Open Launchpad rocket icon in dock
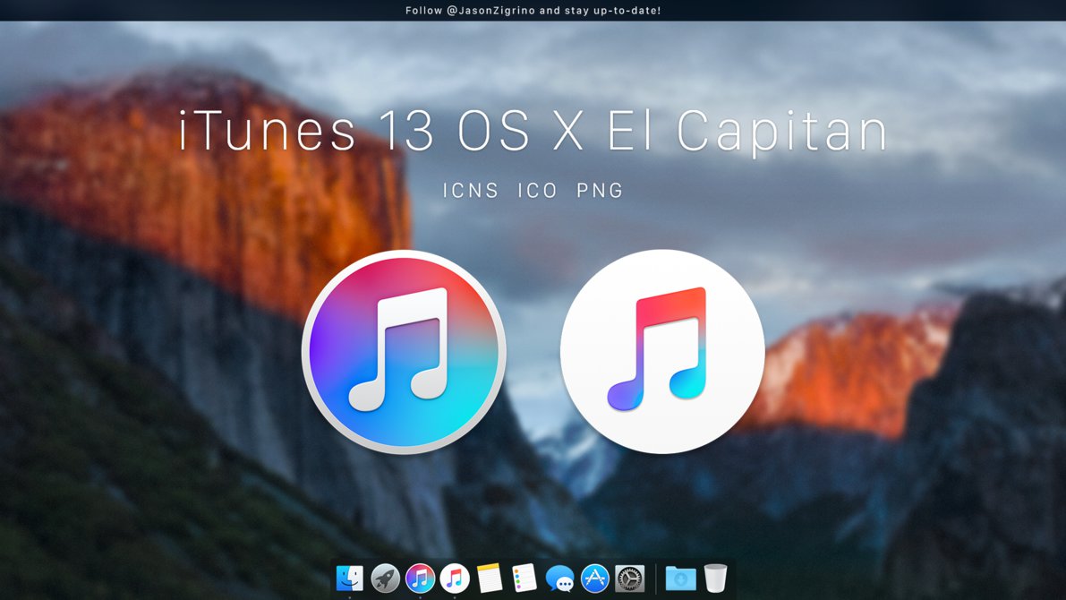This screenshot has width=1066, height=600. (385, 579)
